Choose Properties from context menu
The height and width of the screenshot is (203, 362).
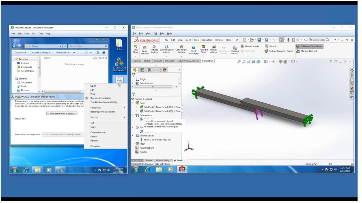click(95, 146)
